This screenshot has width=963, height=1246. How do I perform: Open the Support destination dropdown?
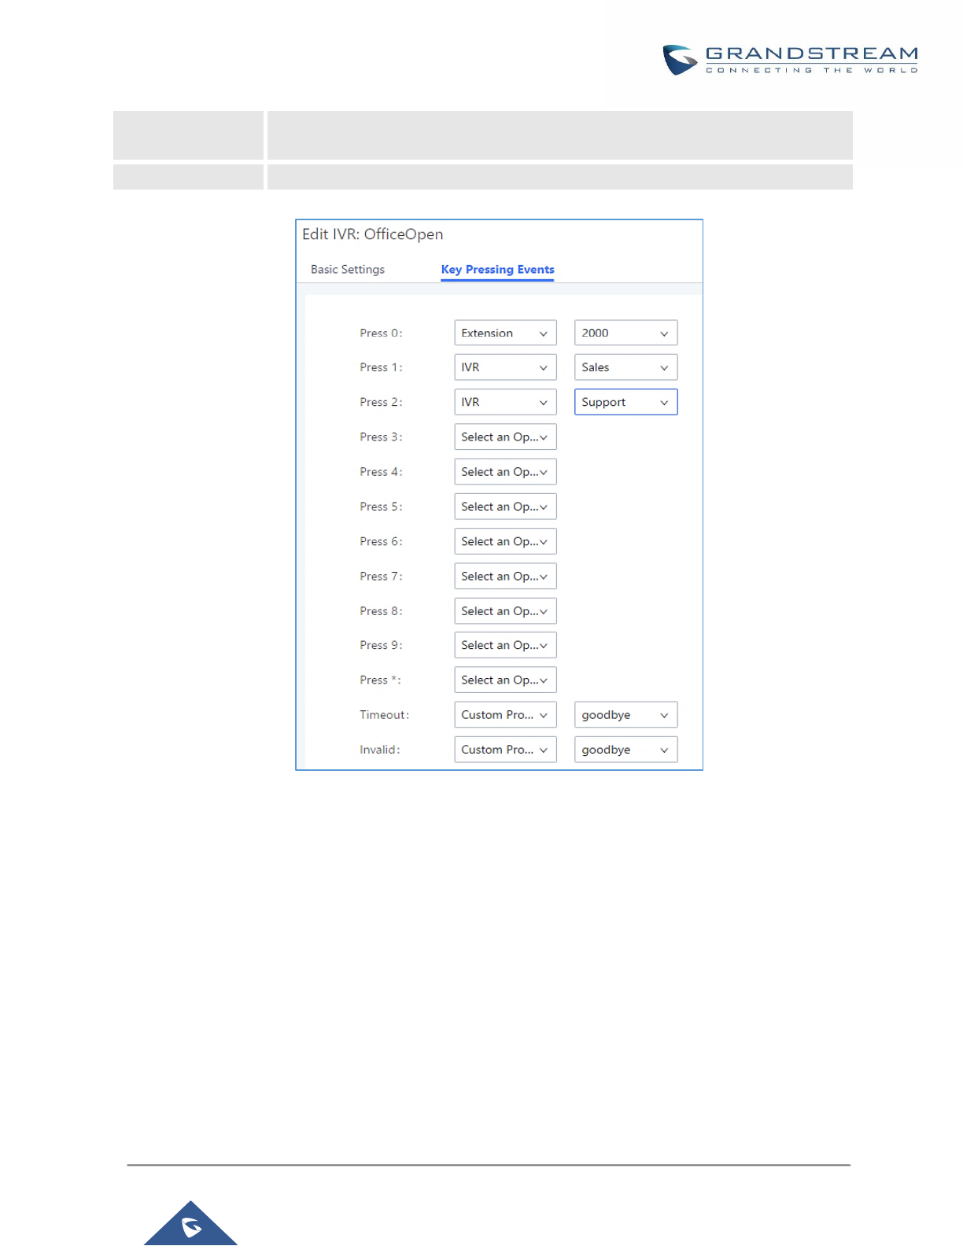coord(625,402)
